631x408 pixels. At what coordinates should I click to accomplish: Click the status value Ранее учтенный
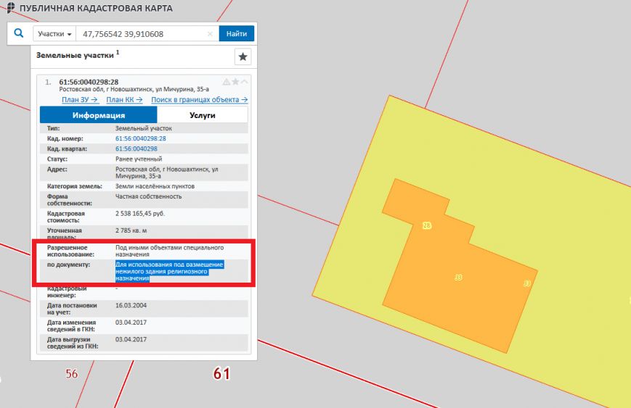click(x=139, y=159)
